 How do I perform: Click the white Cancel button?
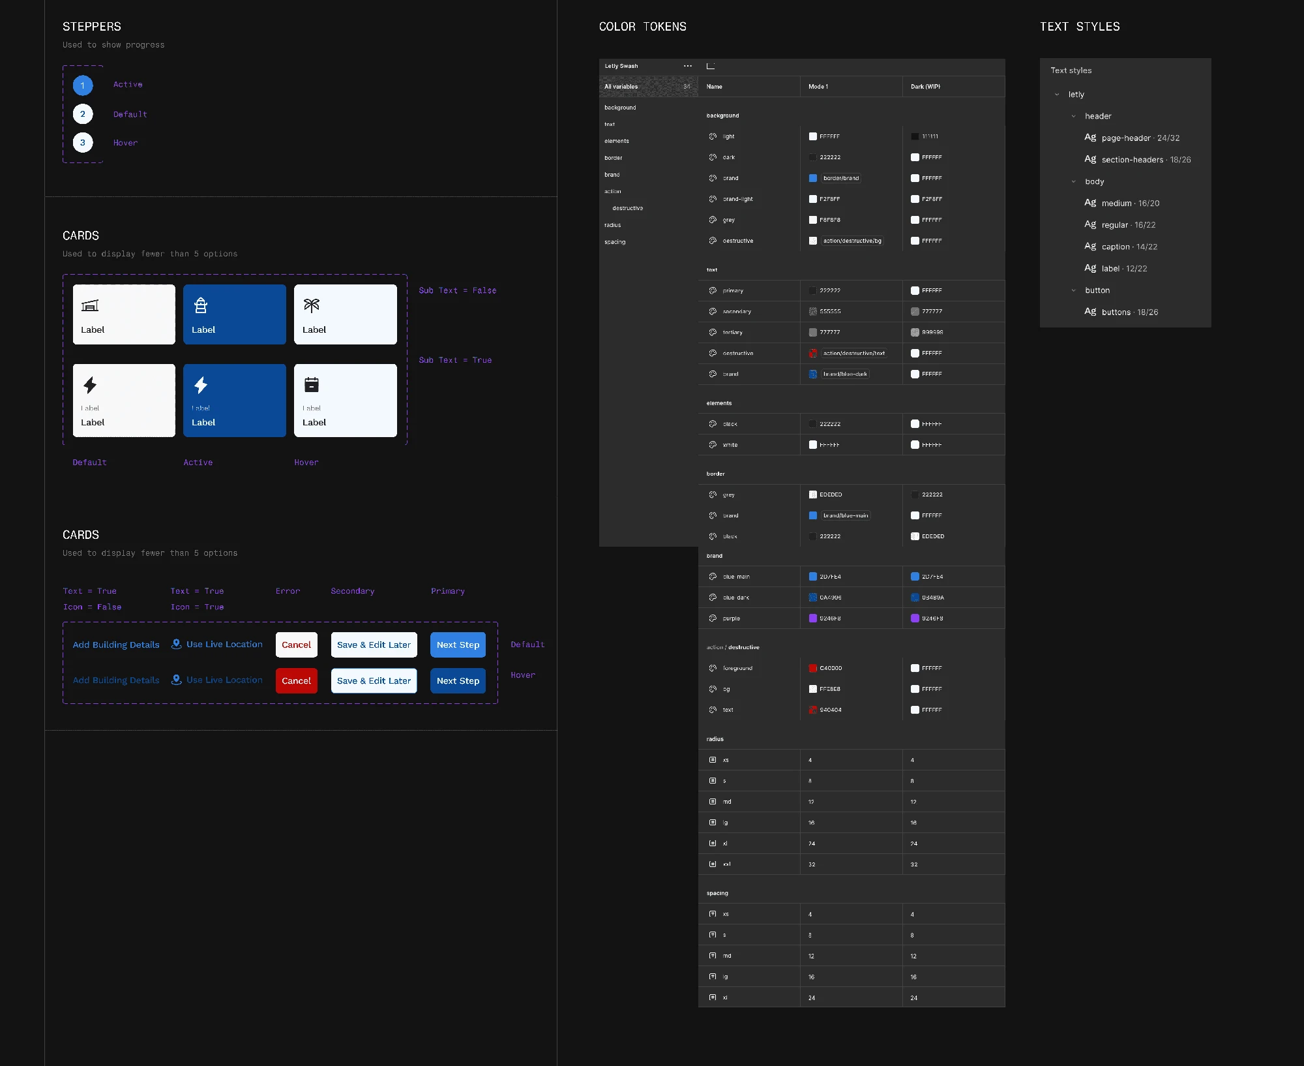coord(297,645)
